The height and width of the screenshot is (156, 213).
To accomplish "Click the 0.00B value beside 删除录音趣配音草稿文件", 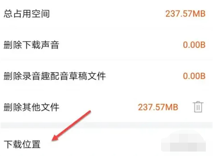I will pos(194,76).
